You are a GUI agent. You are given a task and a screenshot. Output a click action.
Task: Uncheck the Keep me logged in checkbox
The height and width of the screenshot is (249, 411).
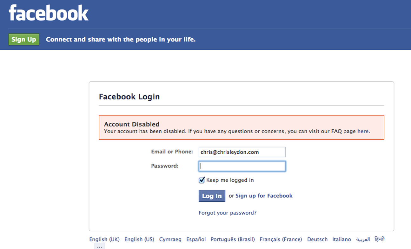click(202, 180)
